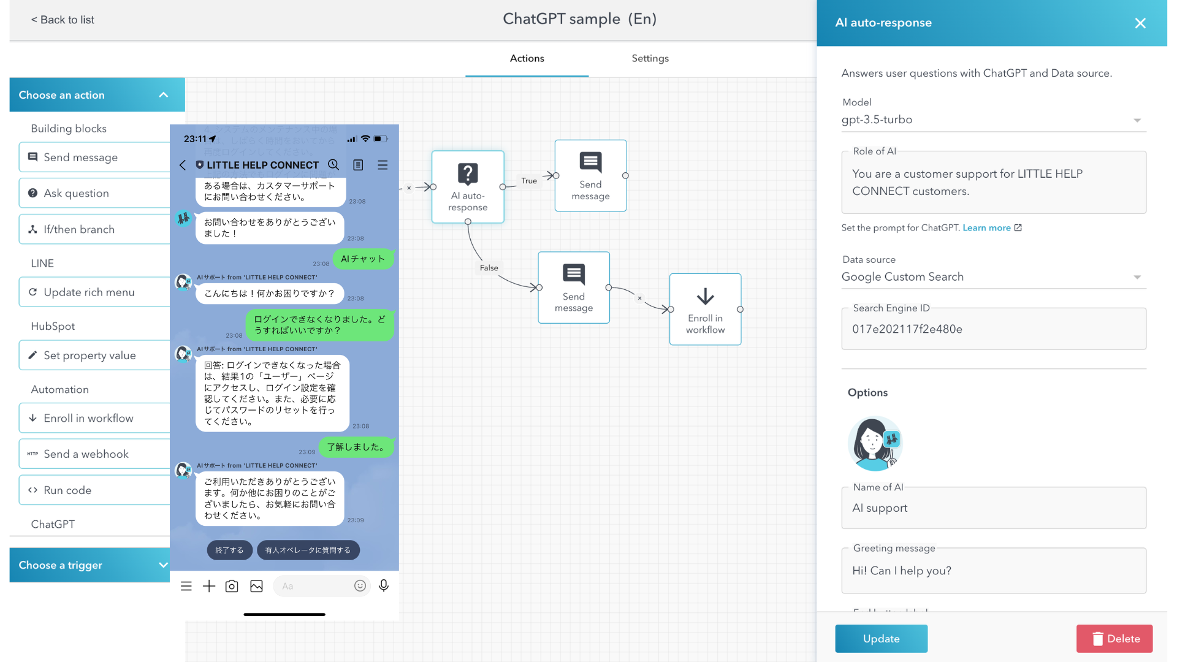Click the Enroll in workflow arrow icon in sidebar

[33, 418]
